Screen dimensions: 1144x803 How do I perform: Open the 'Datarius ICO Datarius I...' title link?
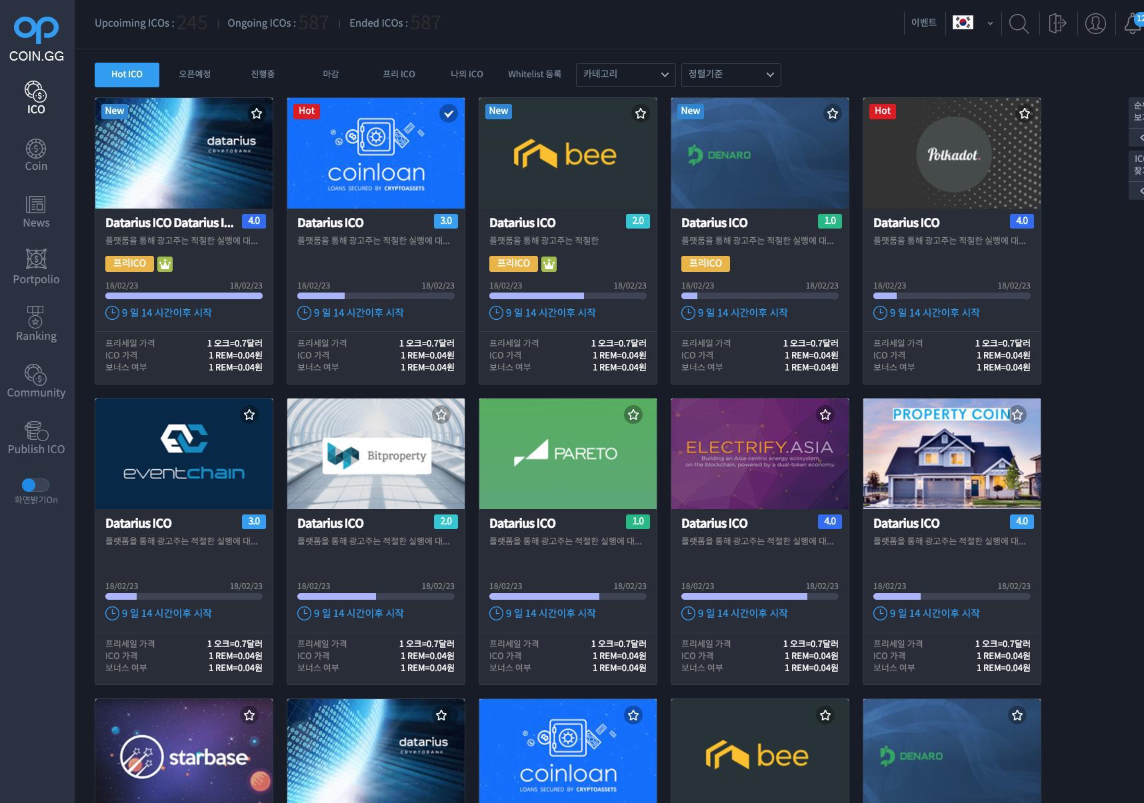click(x=169, y=223)
